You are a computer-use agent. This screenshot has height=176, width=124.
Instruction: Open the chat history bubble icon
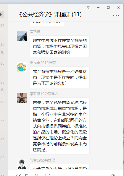pyautogui.click(x=47, y=175)
